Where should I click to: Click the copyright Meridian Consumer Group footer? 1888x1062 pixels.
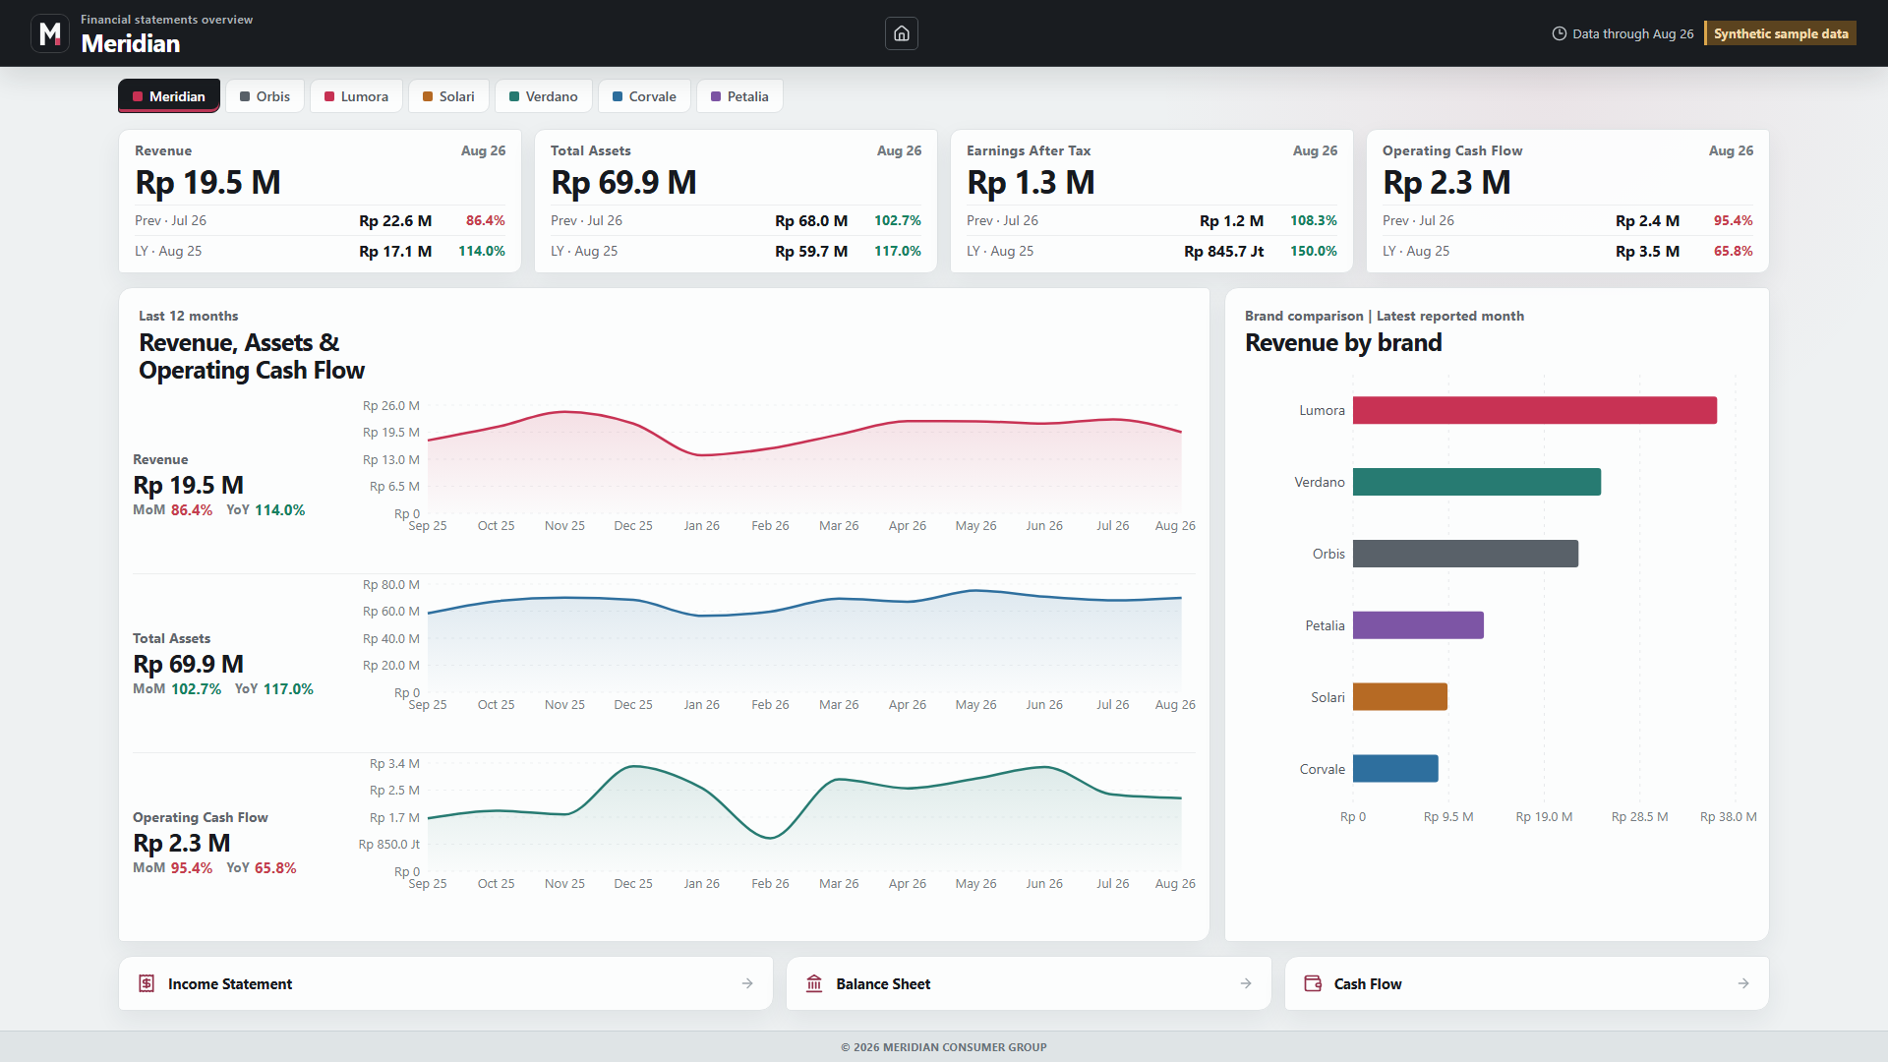pyautogui.click(x=944, y=1047)
